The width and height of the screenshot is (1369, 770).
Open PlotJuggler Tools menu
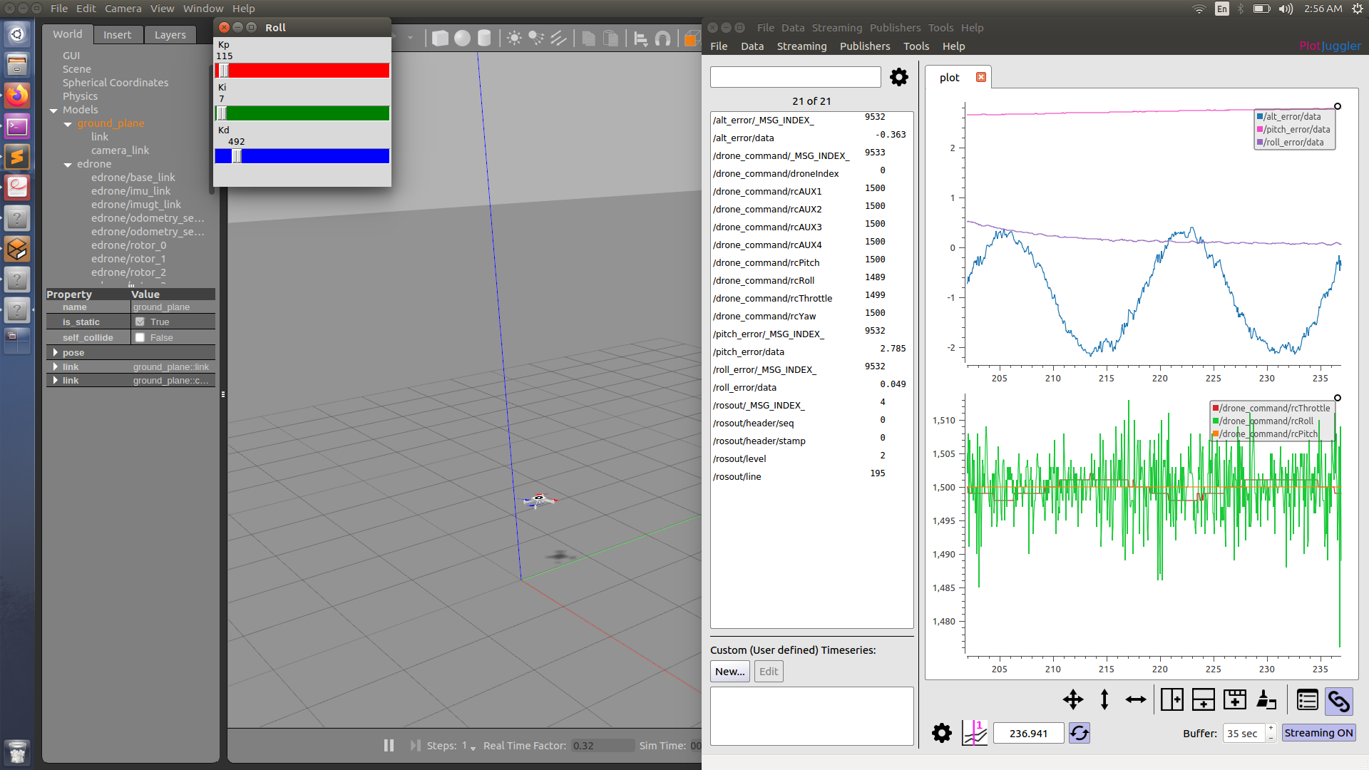[x=916, y=46]
